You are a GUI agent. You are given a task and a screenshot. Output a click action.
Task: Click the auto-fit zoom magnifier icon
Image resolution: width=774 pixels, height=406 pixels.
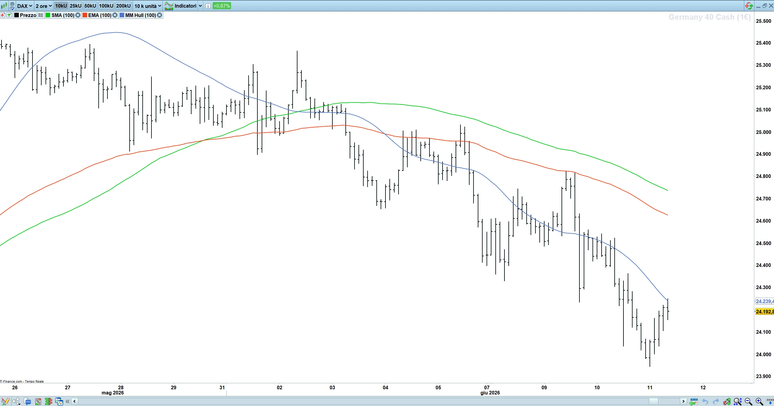point(738,401)
